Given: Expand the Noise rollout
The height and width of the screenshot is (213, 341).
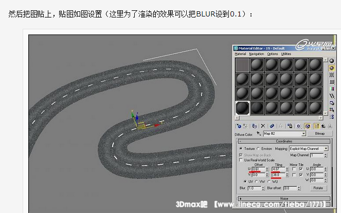Looking at the screenshot, I should 284,199.
